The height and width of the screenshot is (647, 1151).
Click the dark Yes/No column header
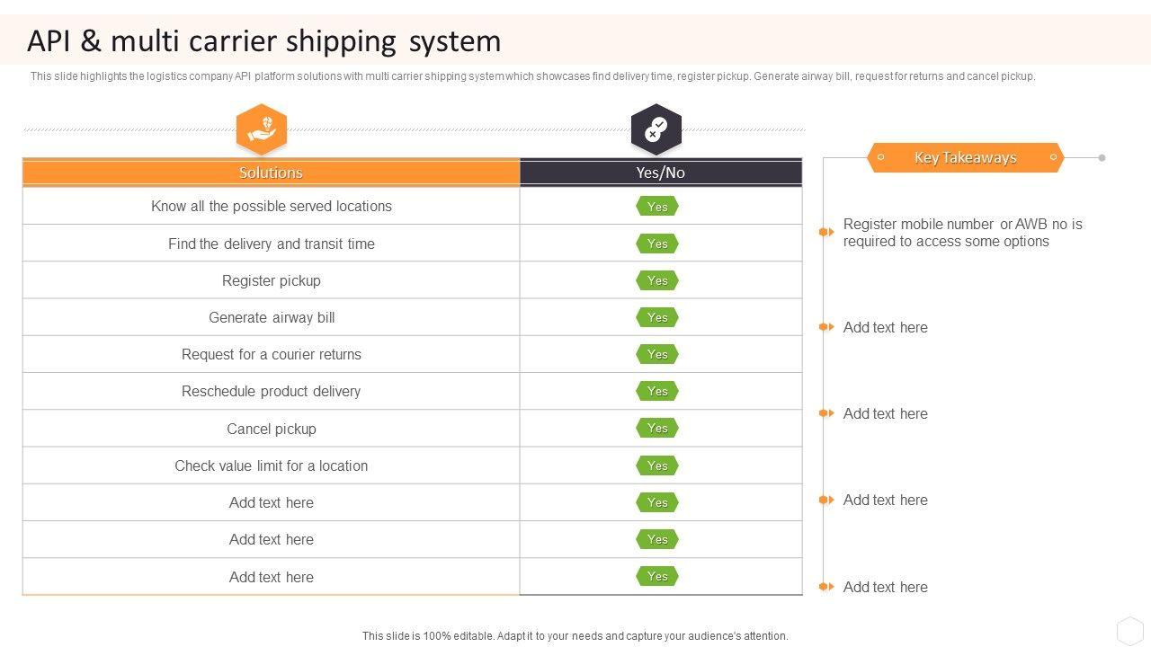tap(661, 173)
